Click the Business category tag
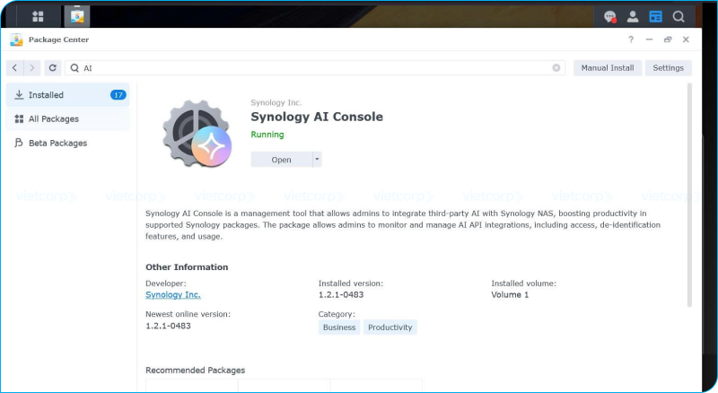Image resolution: width=718 pixels, height=393 pixels. (x=339, y=327)
